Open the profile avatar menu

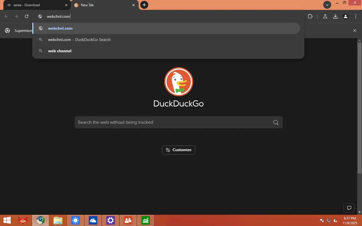346,16
